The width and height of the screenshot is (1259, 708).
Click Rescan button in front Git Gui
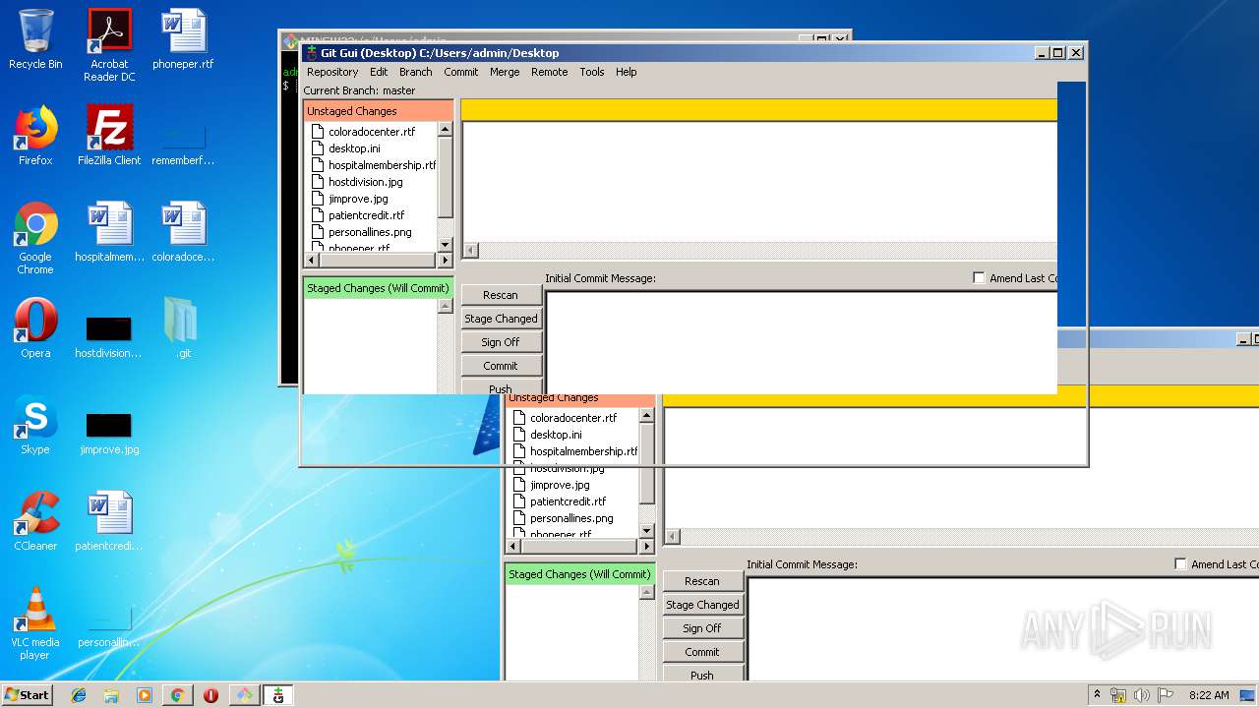[501, 295]
